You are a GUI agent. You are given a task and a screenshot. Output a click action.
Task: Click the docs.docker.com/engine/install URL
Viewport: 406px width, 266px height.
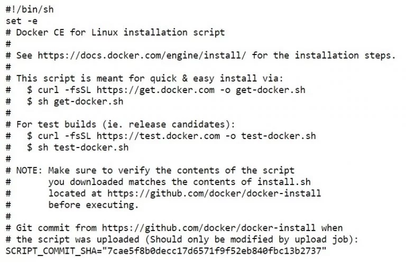click(x=135, y=55)
